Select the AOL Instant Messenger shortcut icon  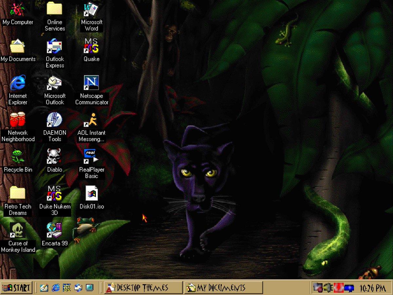coord(91,120)
